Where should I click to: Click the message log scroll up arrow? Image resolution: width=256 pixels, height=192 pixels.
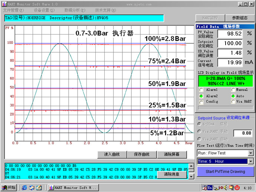(x=191, y=166)
